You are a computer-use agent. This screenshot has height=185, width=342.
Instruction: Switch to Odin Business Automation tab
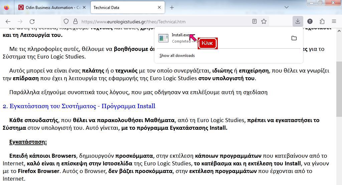point(52,7)
